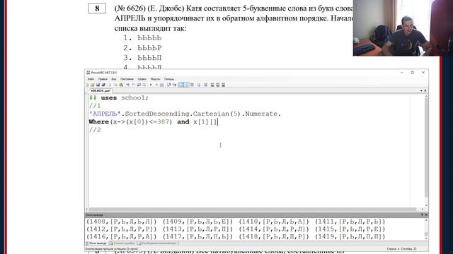Open the Файл menu
Image resolution: width=453 pixels, height=254 pixels.
(91, 79)
